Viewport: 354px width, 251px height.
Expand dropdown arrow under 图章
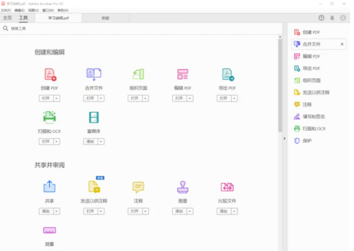tap(190, 211)
